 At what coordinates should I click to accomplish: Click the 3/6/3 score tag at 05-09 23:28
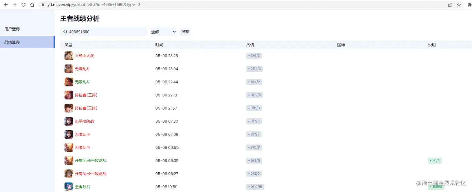(x=254, y=56)
